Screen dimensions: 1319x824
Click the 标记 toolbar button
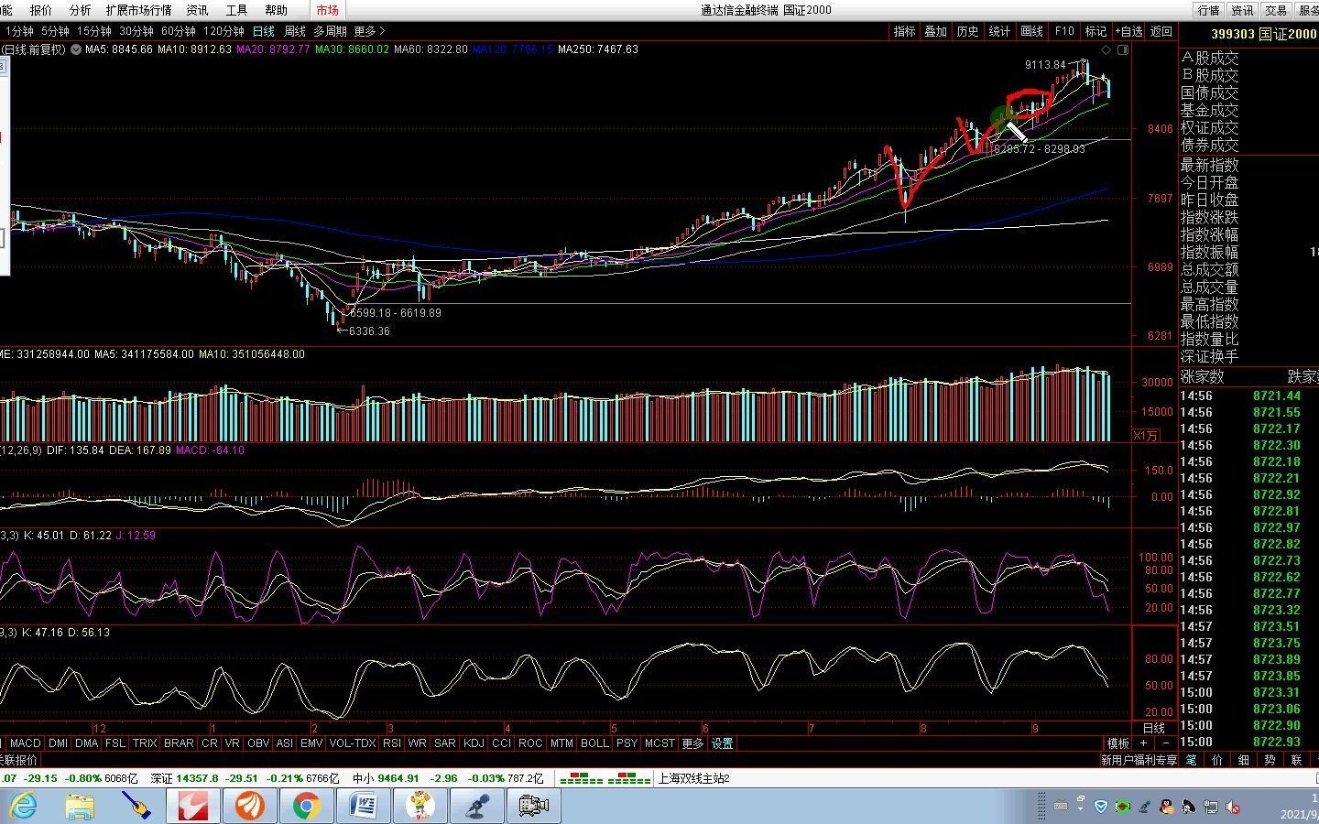point(1096,31)
